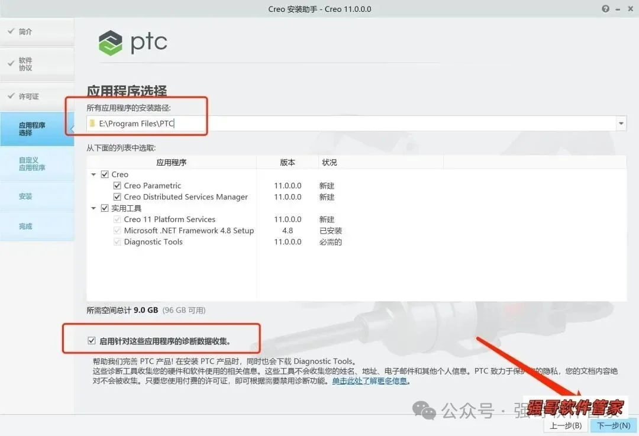Click the 新建 status of Creo Parametric
This screenshot has width=639, height=436.
coord(327,186)
